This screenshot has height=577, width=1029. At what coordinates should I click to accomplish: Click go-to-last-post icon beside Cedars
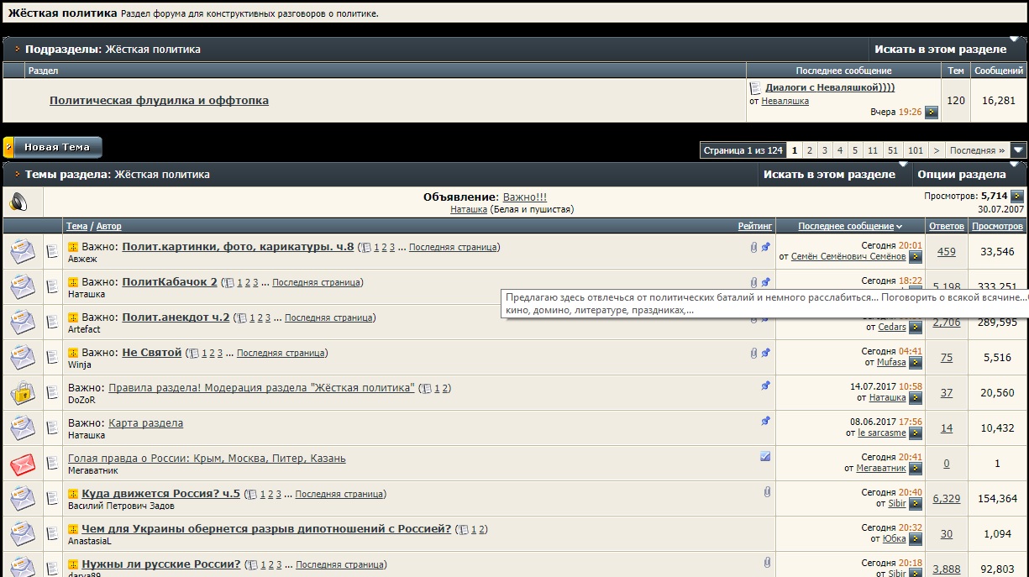tap(916, 327)
